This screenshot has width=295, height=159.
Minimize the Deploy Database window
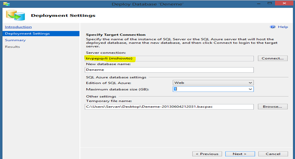click(259, 3)
